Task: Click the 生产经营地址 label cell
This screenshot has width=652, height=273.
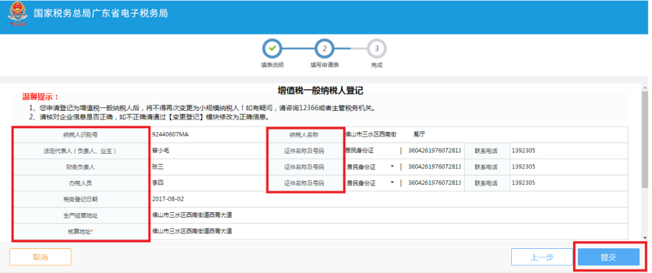Action: pyautogui.click(x=81, y=215)
